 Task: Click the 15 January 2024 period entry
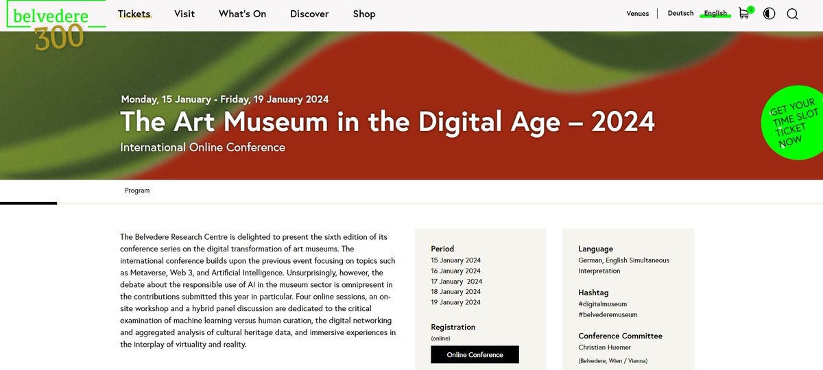coord(455,260)
